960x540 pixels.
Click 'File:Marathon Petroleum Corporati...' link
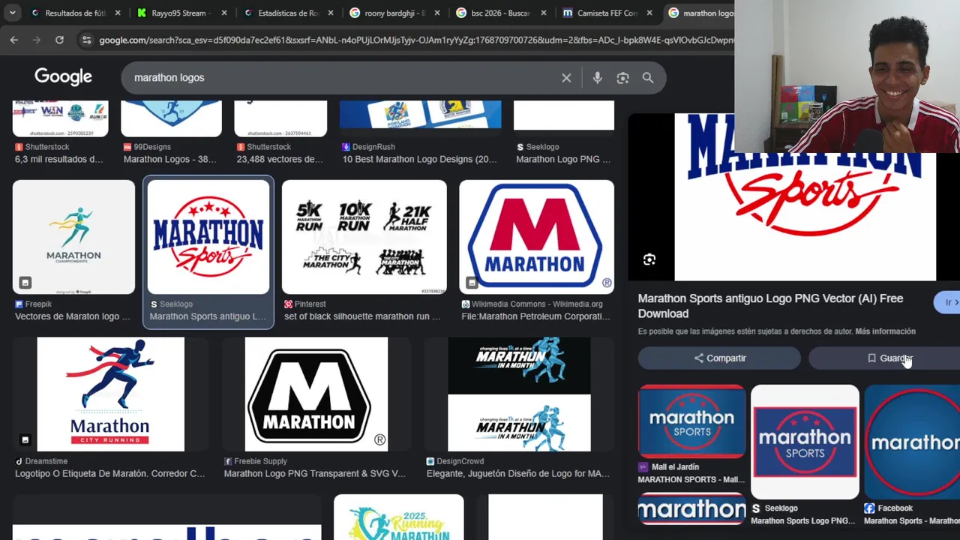click(x=536, y=316)
